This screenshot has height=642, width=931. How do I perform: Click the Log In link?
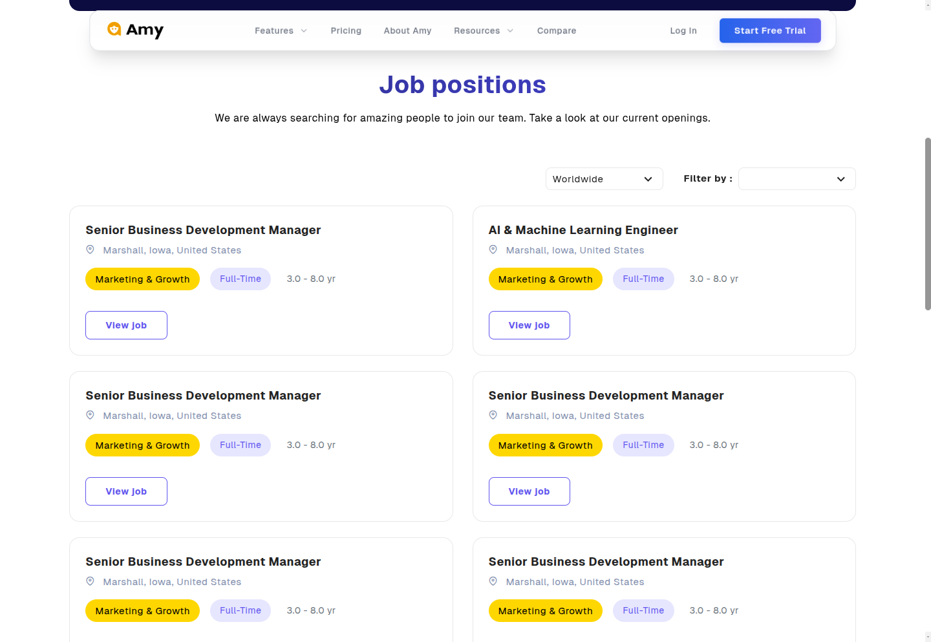(x=683, y=31)
